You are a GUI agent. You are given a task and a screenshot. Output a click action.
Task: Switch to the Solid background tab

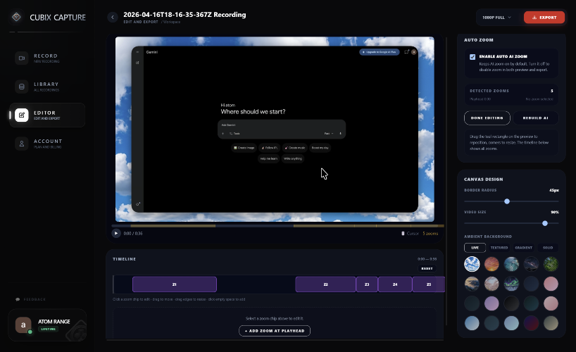548,248
